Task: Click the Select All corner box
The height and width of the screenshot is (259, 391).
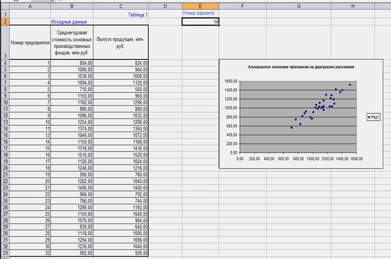Action: coord(4,5)
